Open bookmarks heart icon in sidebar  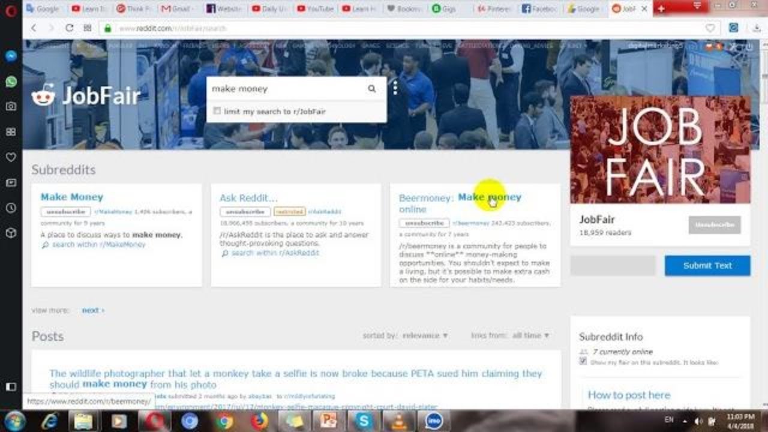(10, 157)
